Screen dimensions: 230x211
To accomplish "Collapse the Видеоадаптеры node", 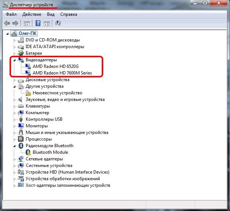I will pyautogui.click(x=14, y=60).
